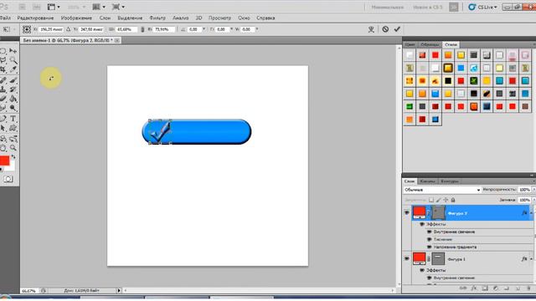Apply the first red style swatch in the top row of Стили
536x301 pixels.
[x=422, y=55]
